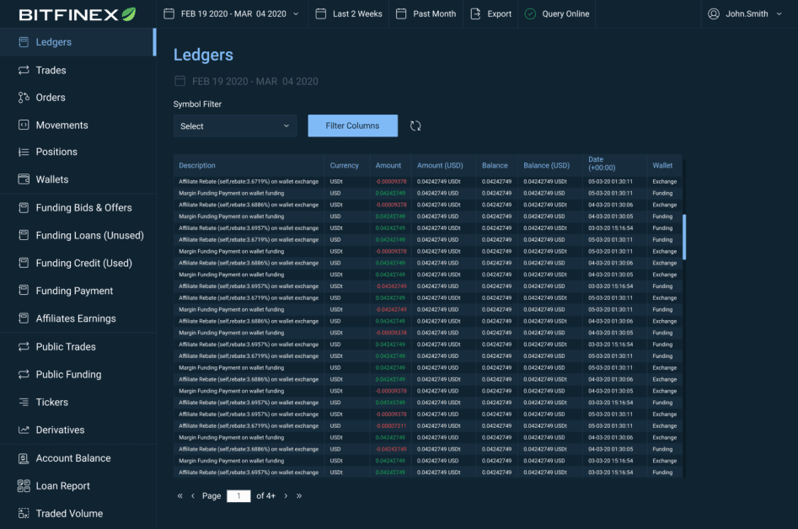
Task: Click the Trades sidebar icon
Action: 24,70
